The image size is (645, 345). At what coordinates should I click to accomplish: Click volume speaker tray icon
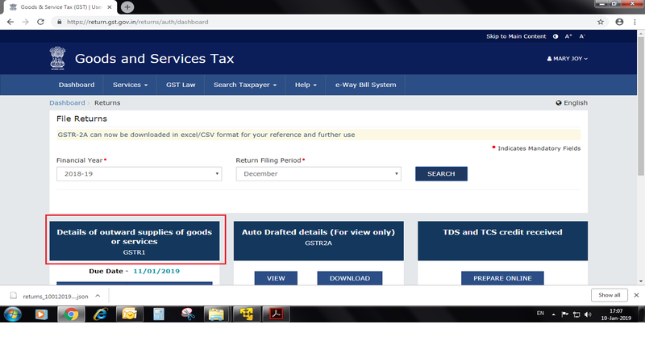pyautogui.click(x=588, y=314)
